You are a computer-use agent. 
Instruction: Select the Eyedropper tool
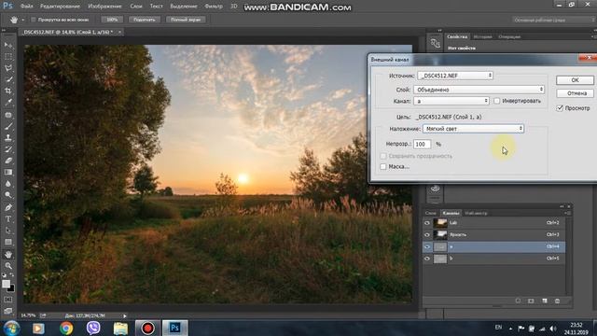(x=8, y=102)
